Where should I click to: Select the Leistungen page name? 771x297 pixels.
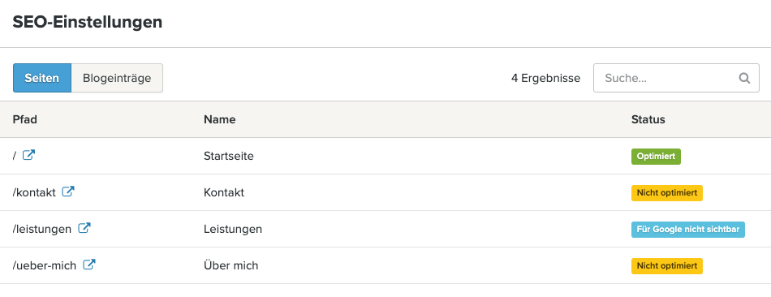(x=233, y=229)
